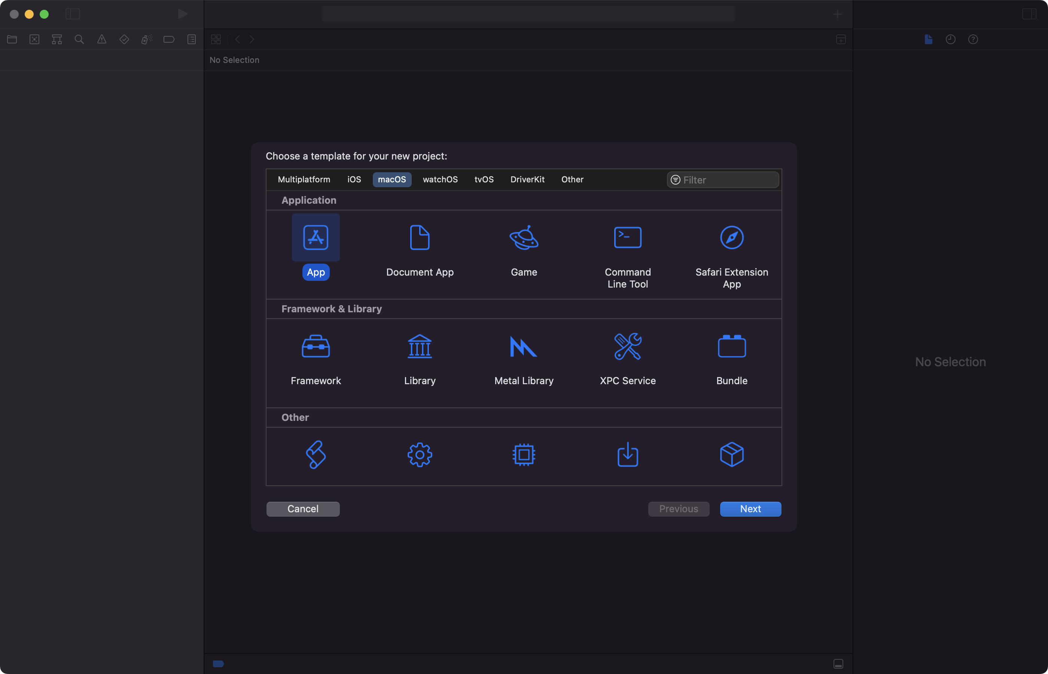Open the Project navigator folder icon
The image size is (1048, 674).
12,39
